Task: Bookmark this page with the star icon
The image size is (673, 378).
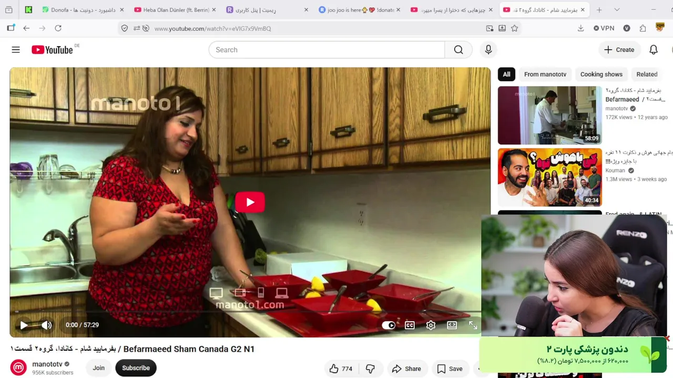Action: tap(514, 28)
